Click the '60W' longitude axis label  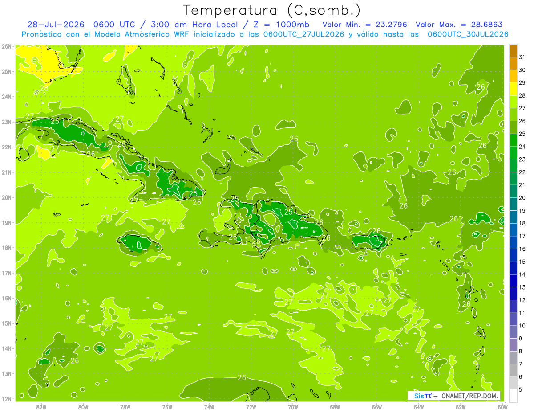tap(502, 406)
